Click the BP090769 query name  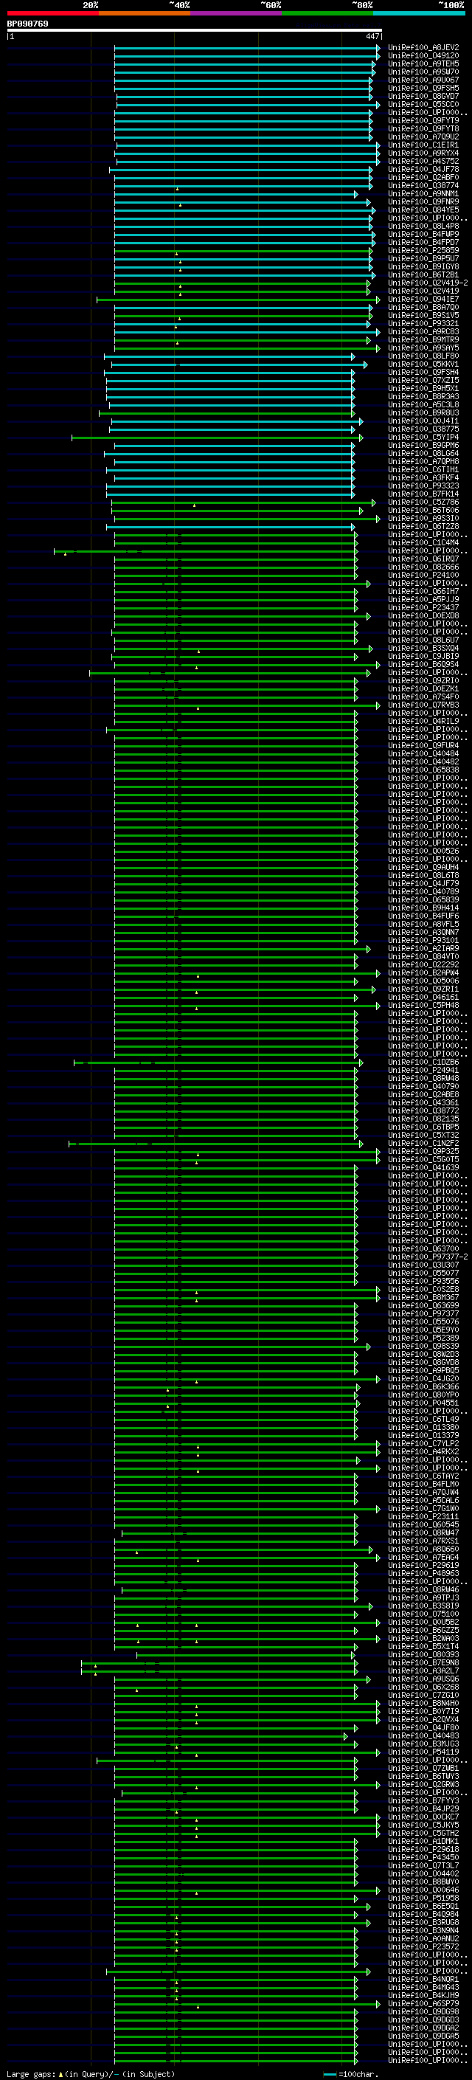tap(27, 24)
